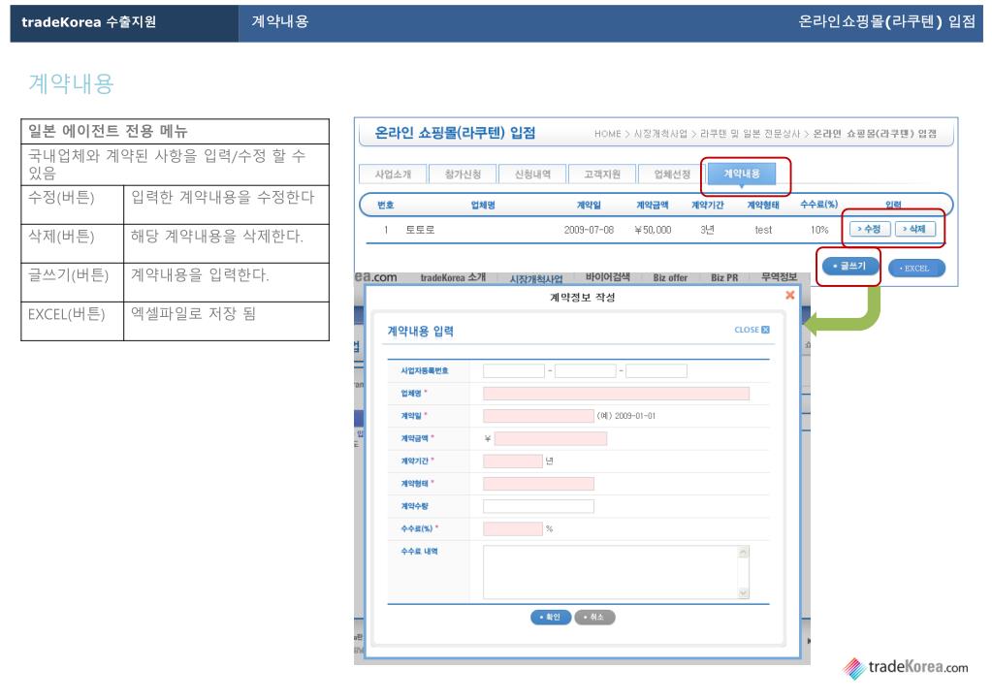Open tradeKorea 소개 menu item

(x=453, y=277)
